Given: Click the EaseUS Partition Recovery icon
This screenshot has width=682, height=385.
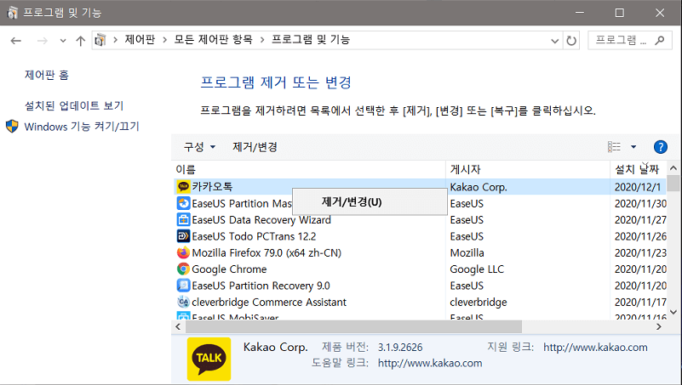Looking at the screenshot, I should (183, 286).
